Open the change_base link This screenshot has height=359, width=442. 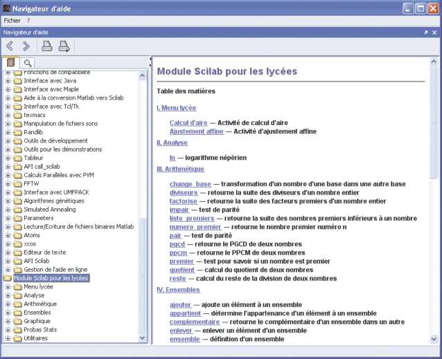[190, 184]
